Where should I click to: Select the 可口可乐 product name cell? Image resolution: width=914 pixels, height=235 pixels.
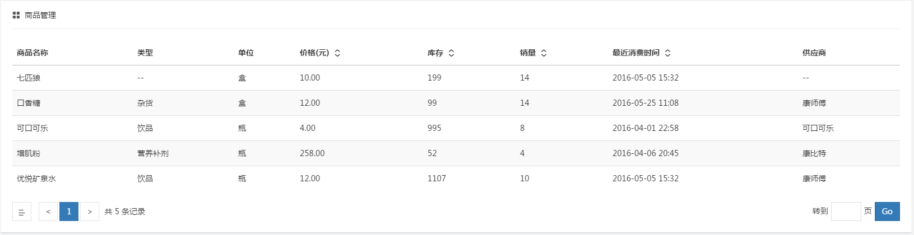(x=33, y=128)
